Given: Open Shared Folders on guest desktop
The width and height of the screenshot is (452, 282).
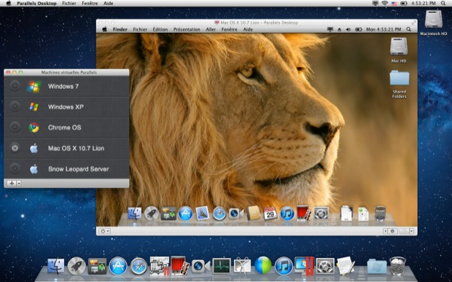Looking at the screenshot, I should 400,84.
